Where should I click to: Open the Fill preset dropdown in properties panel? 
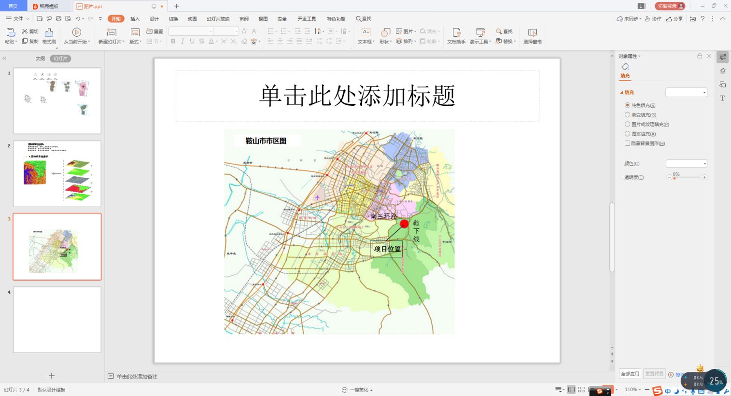[x=686, y=92]
